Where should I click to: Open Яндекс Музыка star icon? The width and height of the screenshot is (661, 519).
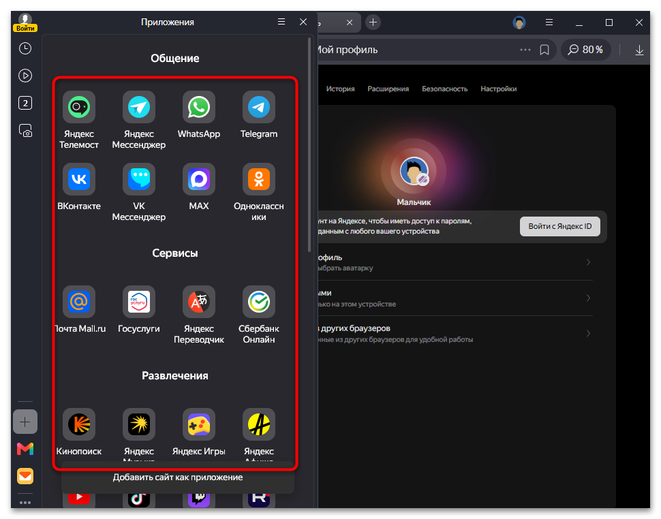139,424
